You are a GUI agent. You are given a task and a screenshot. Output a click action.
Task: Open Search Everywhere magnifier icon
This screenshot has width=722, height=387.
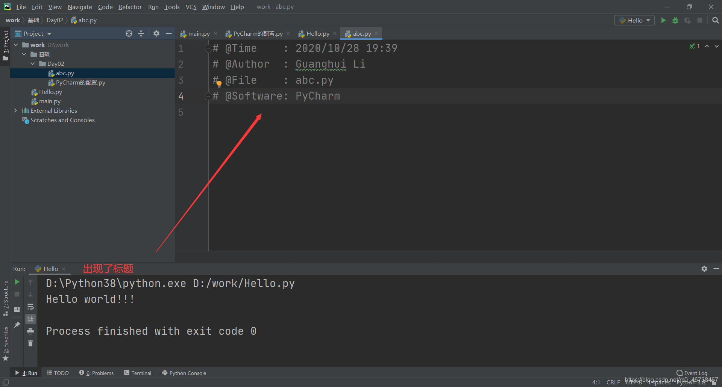pyautogui.click(x=715, y=20)
